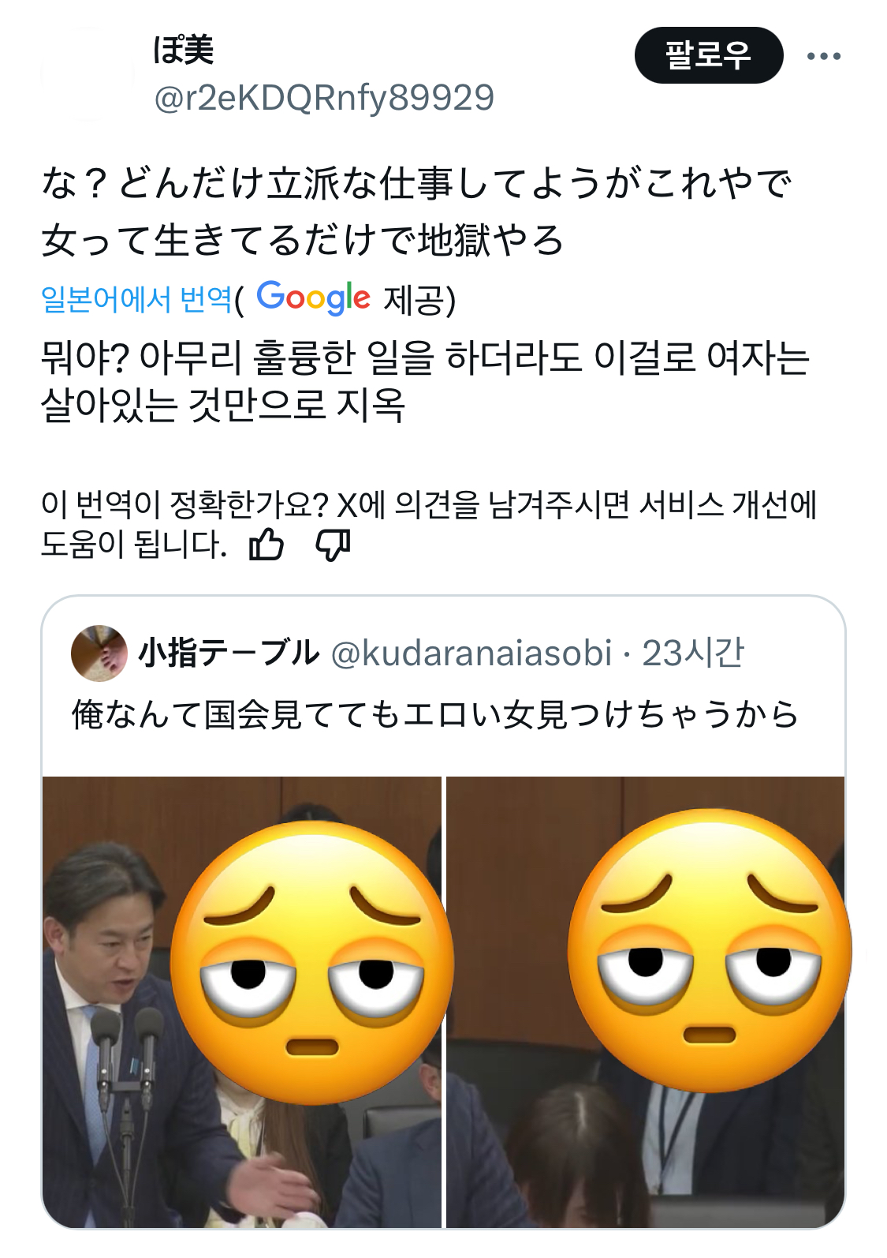Image resolution: width=887 pixels, height=1258 pixels.
Task: Open the 小指テーブル display name
Action: pyautogui.click(x=229, y=653)
